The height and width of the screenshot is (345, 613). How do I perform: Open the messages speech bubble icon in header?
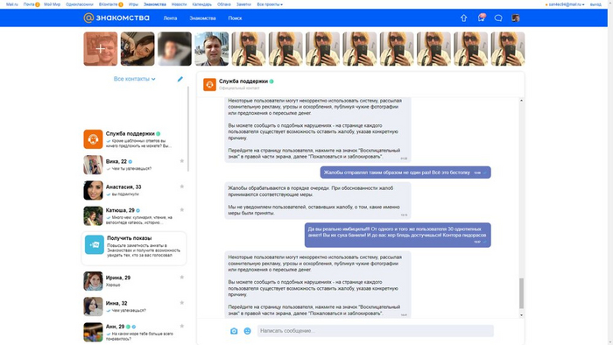[x=498, y=18]
